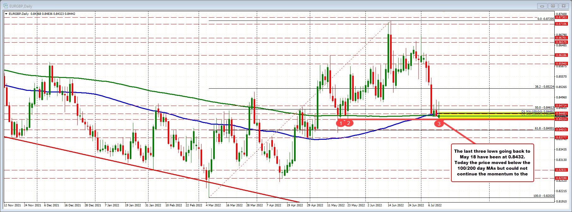This screenshot has height=212, width=572.
Task: Click the 14 Jun 2022 date marker
Action: click(x=396, y=205)
